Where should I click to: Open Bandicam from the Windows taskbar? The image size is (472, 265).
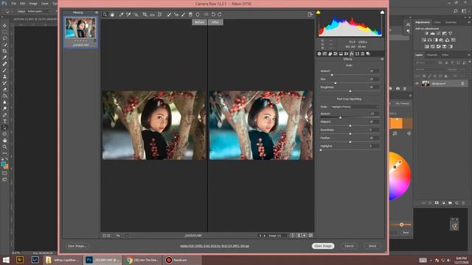click(x=181, y=260)
